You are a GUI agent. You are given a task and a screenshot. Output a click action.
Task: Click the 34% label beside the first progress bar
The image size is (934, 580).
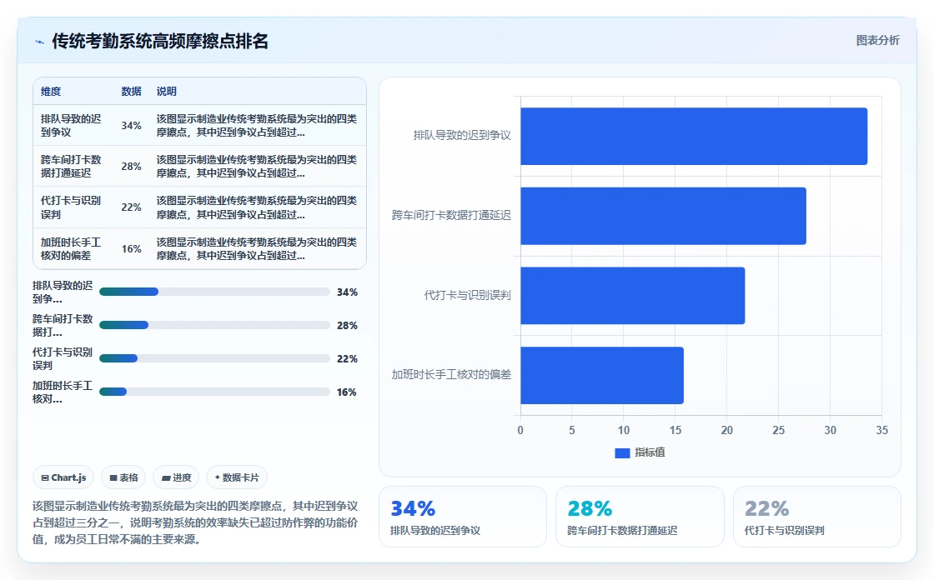click(x=347, y=292)
